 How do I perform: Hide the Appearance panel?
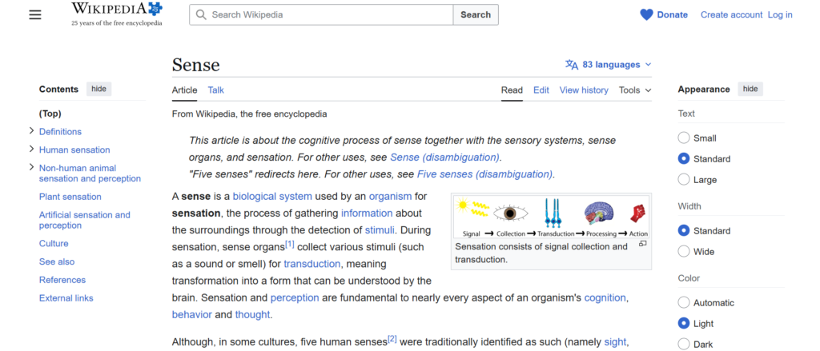point(750,89)
